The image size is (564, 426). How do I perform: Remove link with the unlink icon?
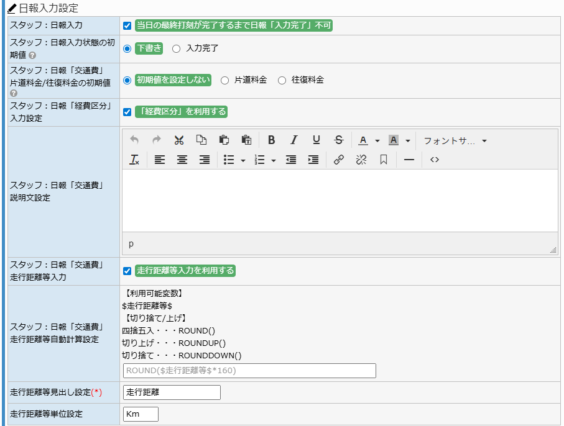(x=361, y=160)
